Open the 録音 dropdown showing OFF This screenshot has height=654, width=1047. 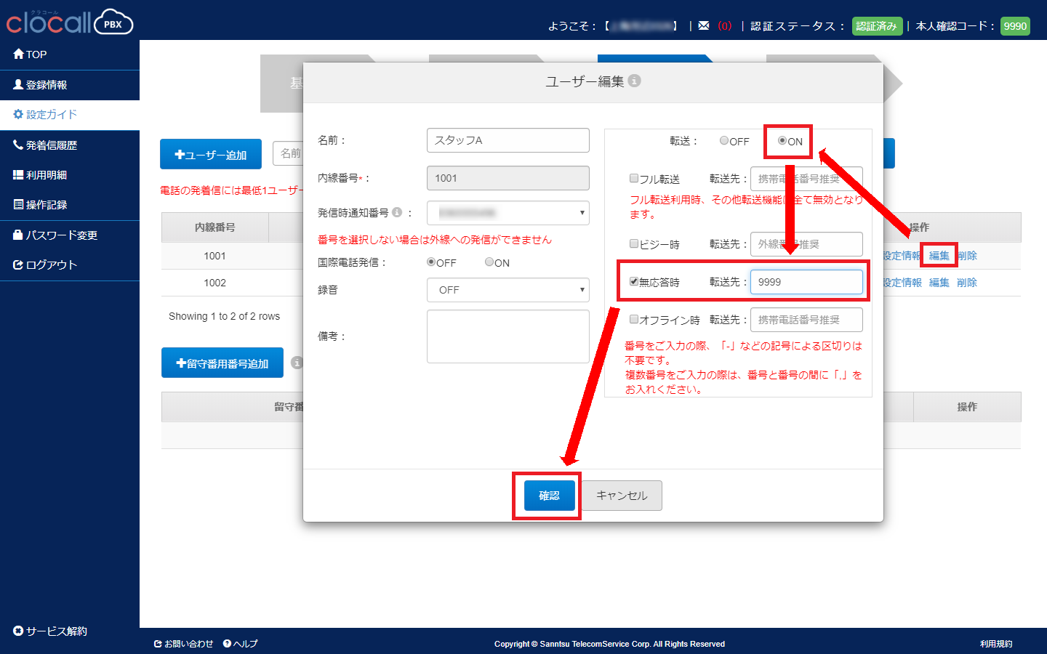[508, 290]
